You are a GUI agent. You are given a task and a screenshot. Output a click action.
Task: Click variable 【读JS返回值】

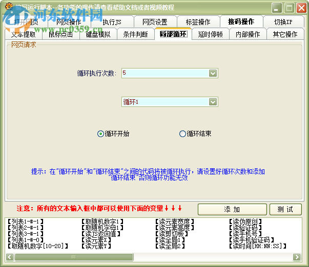101,234
